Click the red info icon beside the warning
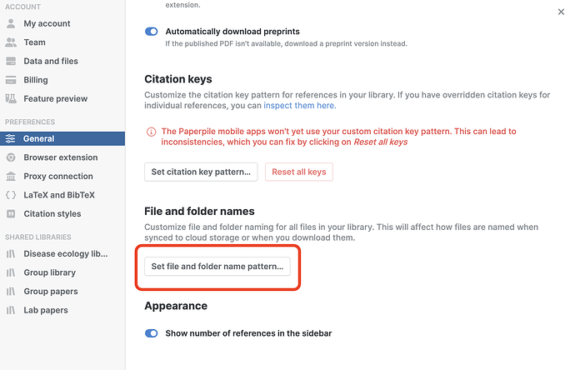 pyautogui.click(x=151, y=132)
